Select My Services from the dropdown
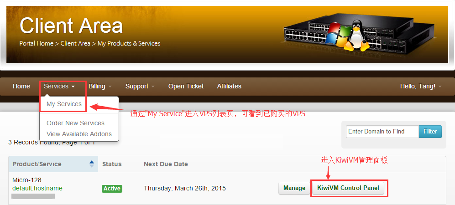455x205 pixels. pyautogui.click(x=64, y=104)
